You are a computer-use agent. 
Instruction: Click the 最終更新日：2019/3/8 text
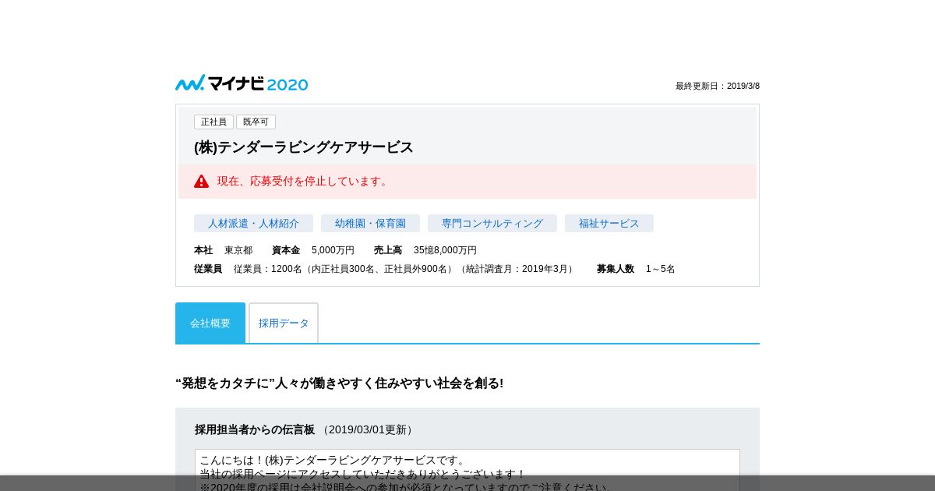(718, 86)
